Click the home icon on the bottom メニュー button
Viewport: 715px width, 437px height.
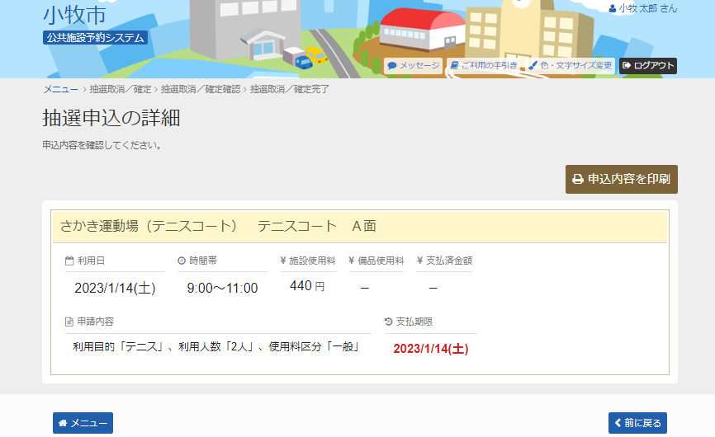63,423
